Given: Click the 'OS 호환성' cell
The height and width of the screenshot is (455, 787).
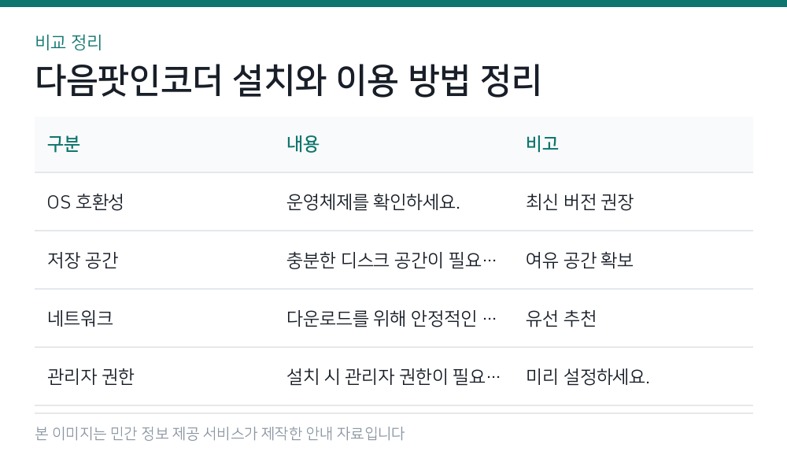Looking at the screenshot, I should pyautogui.click(x=85, y=202).
